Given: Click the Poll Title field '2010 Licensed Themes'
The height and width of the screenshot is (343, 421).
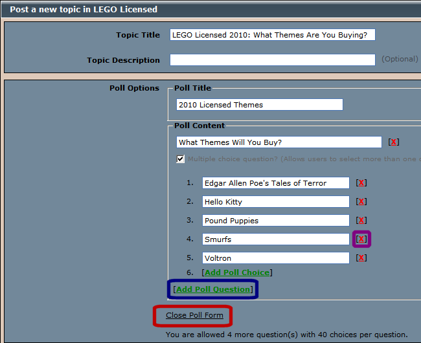Looking at the screenshot, I should coord(259,105).
